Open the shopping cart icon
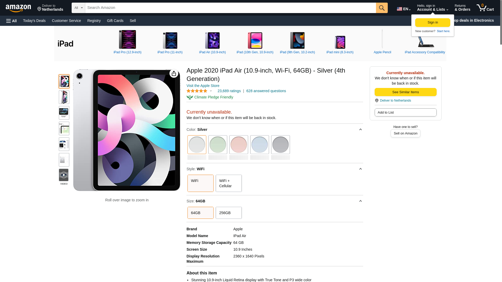 pos(485,8)
